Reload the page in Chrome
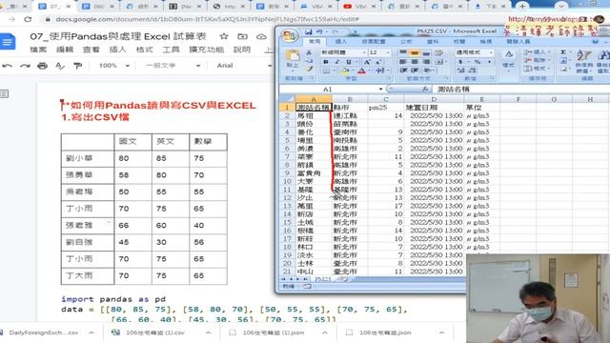This screenshot has height=343, width=610. pos(28,19)
